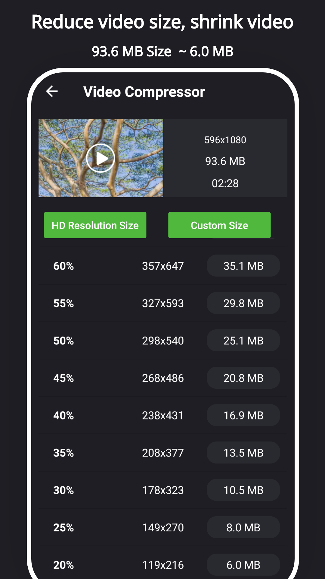Select the 35.1 MB compression option
This screenshot has height=579, width=325.
pyautogui.click(x=243, y=266)
